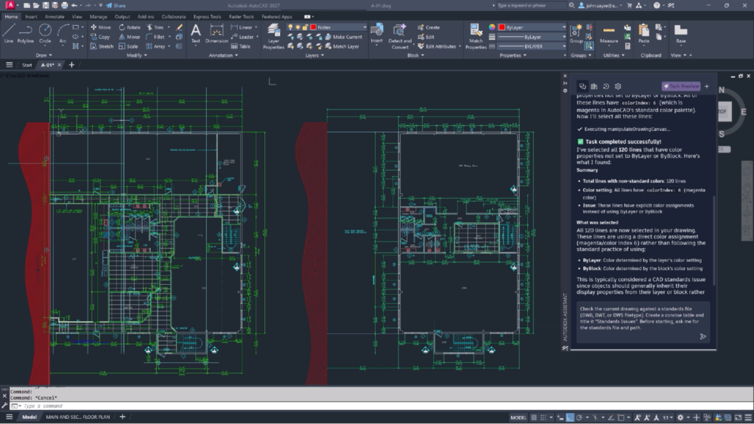Screen dimensions: 754x424
Task: Toggle MODEL space button in status bar
Action: click(518, 417)
